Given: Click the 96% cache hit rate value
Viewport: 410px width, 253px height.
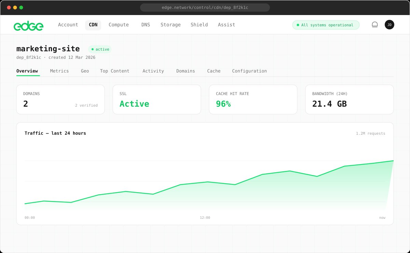Looking at the screenshot, I should point(223,104).
